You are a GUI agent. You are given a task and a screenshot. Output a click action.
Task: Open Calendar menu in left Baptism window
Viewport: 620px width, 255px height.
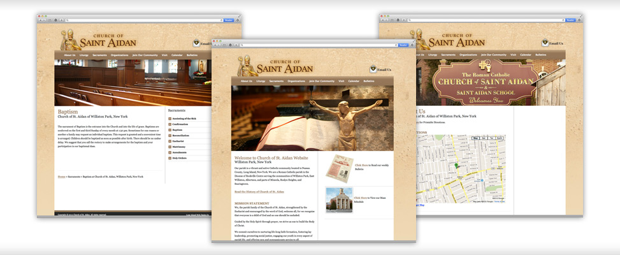point(177,55)
